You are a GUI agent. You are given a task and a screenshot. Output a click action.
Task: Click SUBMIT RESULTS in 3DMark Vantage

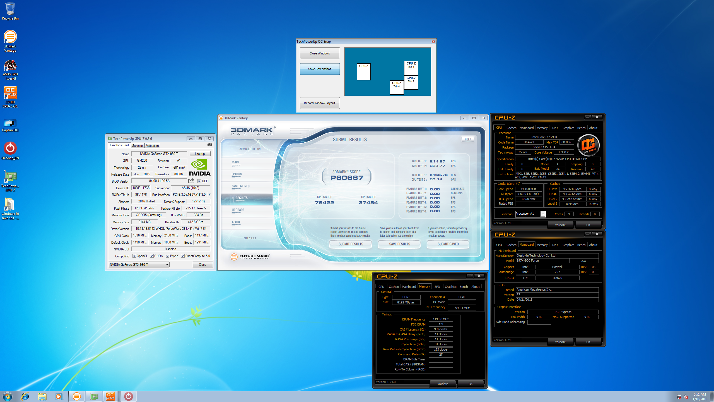(x=351, y=244)
